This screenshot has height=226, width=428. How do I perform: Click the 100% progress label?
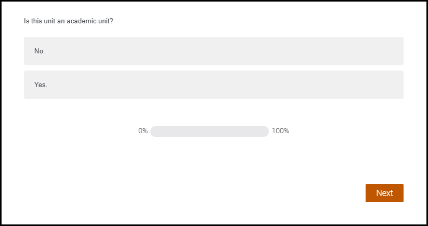[x=280, y=131]
